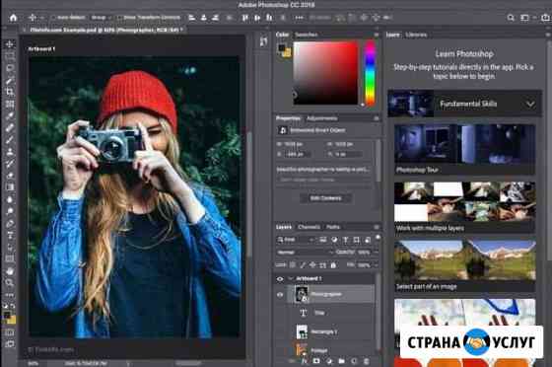This screenshot has height=367, width=552.
Task: Click the hue spectrum slider
Action: click(x=370, y=73)
